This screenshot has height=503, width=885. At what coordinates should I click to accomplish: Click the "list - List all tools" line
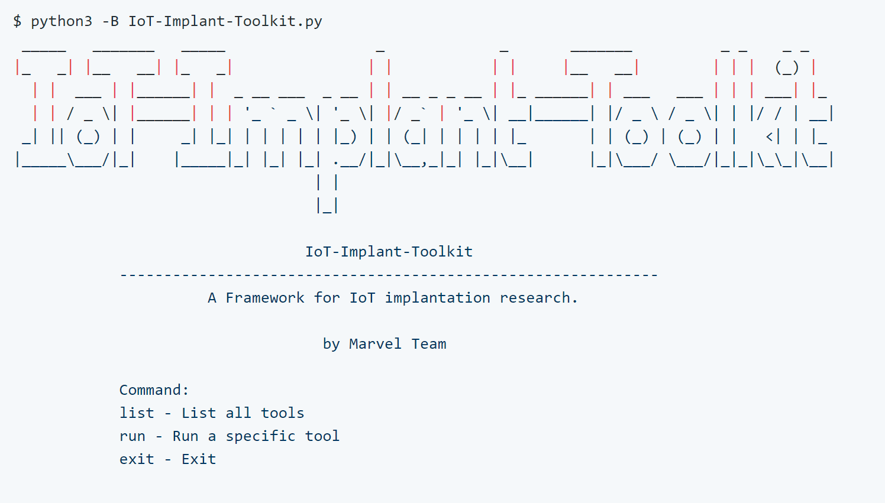pyautogui.click(x=212, y=413)
